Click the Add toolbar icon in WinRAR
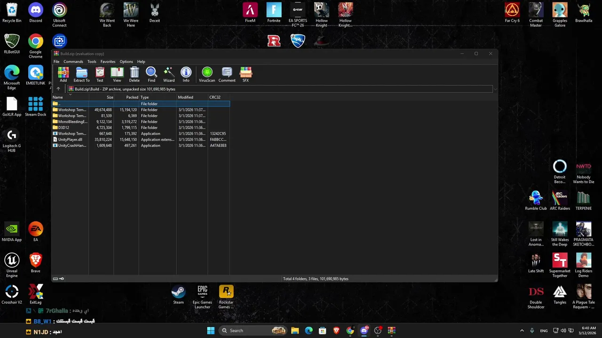 pyautogui.click(x=63, y=75)
